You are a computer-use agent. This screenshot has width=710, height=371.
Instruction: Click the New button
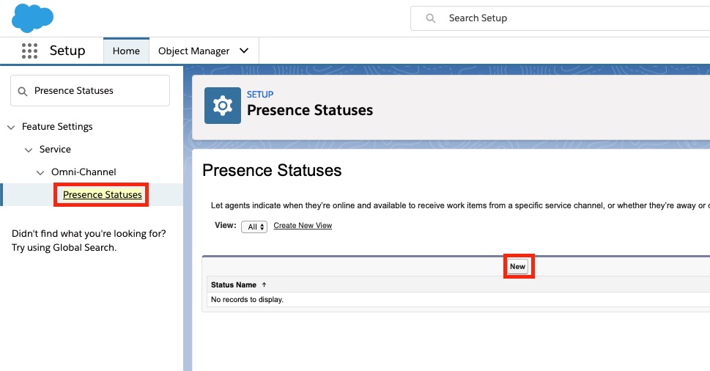click(x=517, y=266)
